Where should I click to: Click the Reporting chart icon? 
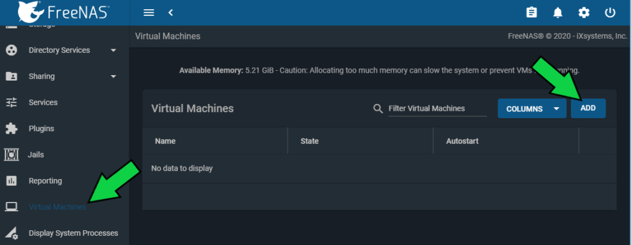pos(11,180)
